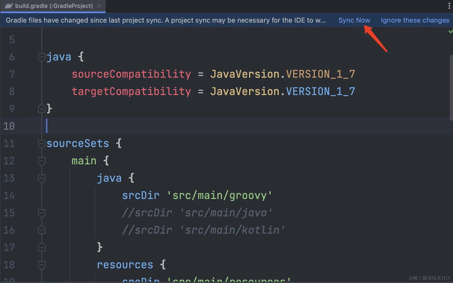This screenshot has width=453, height=283.
Task: Click VERSION_1_7 on the sourceCompatibility line
Action: (320, 74)
